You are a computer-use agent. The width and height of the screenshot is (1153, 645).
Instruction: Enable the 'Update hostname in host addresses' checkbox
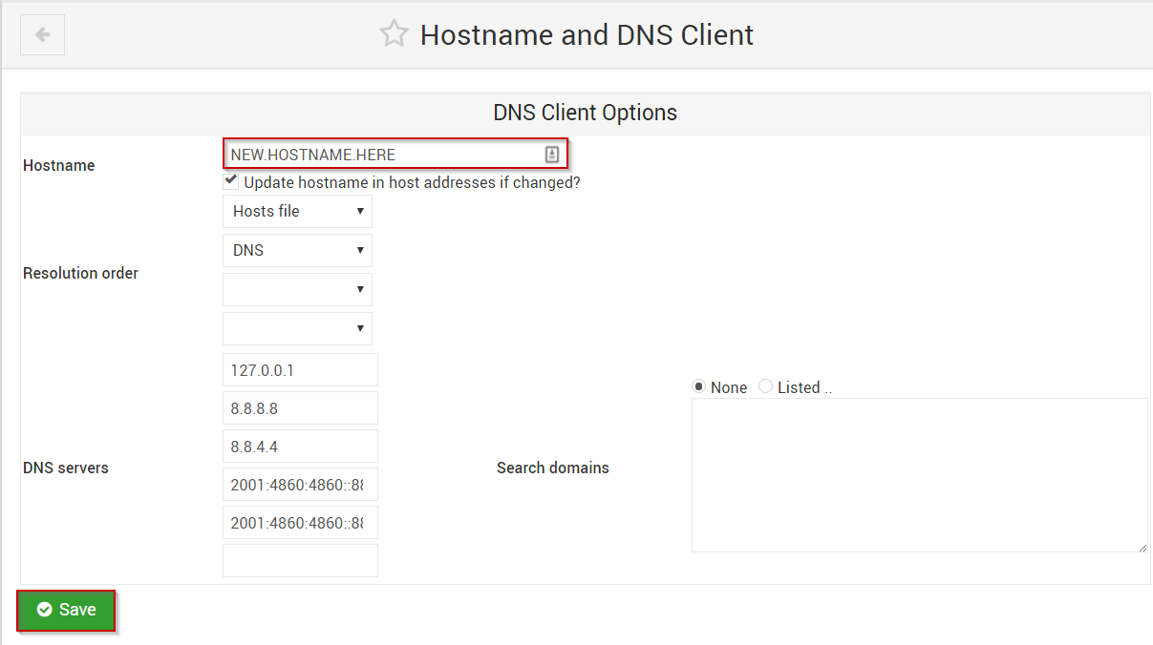(x=230, y=179)
